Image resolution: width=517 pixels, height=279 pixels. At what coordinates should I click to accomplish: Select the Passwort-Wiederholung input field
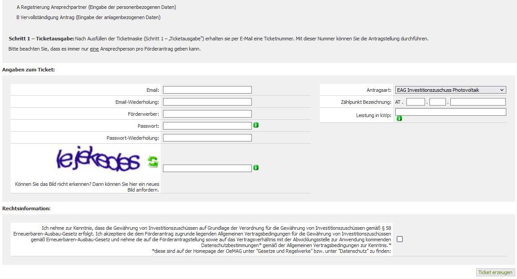click(207, 138)
